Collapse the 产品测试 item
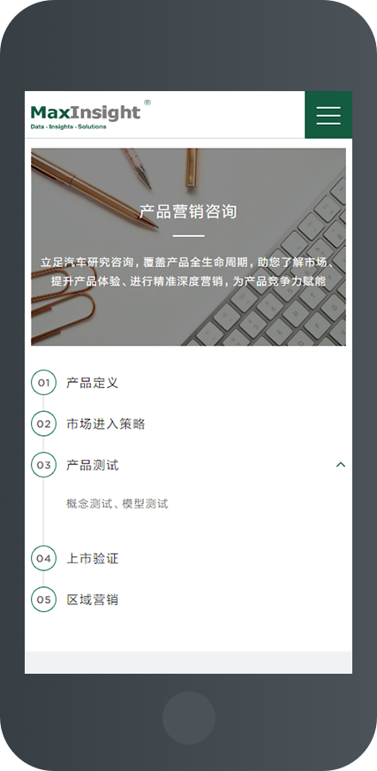377x771 pixels. click(x=93, y=465)
